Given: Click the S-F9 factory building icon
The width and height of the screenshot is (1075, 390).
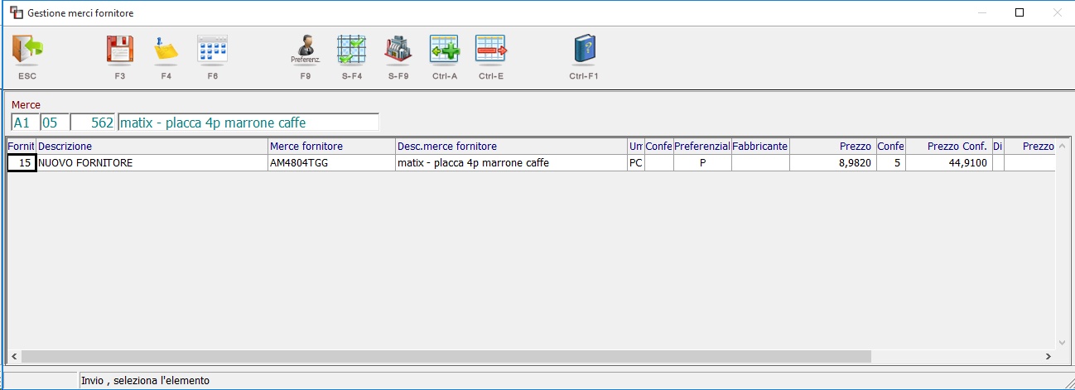Looking at the screenshot, I should [x=398, y=50].
